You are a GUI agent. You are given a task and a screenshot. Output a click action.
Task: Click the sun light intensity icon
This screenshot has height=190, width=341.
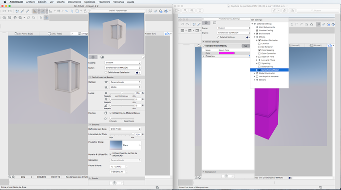106,93
